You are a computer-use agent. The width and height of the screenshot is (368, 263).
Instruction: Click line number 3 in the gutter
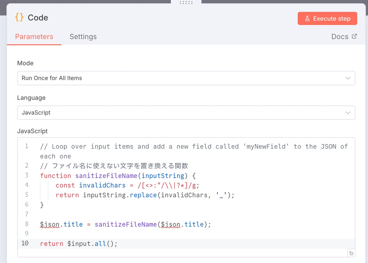(26, 175)
